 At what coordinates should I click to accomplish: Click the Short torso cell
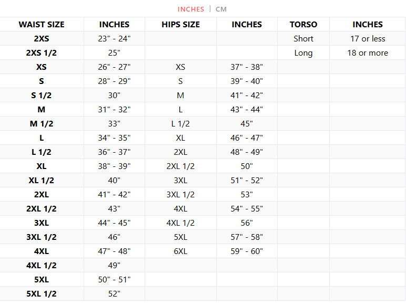[303, 39]
